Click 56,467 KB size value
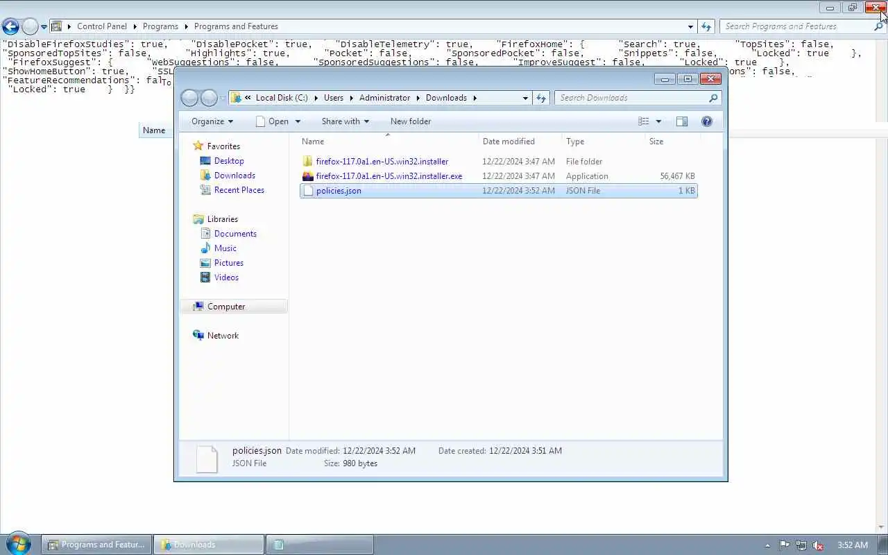 [677, 176]
